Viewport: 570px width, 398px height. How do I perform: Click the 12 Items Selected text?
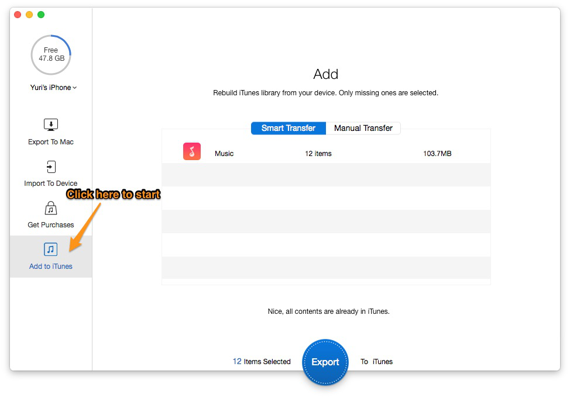[262, 362]
